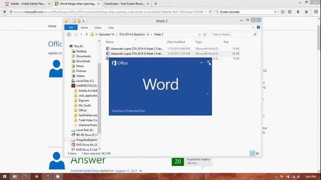Click Home link on Microsoft page
The width and height of the screenshot is (321, 180).
pyautogui.click(x=52, y=26)
